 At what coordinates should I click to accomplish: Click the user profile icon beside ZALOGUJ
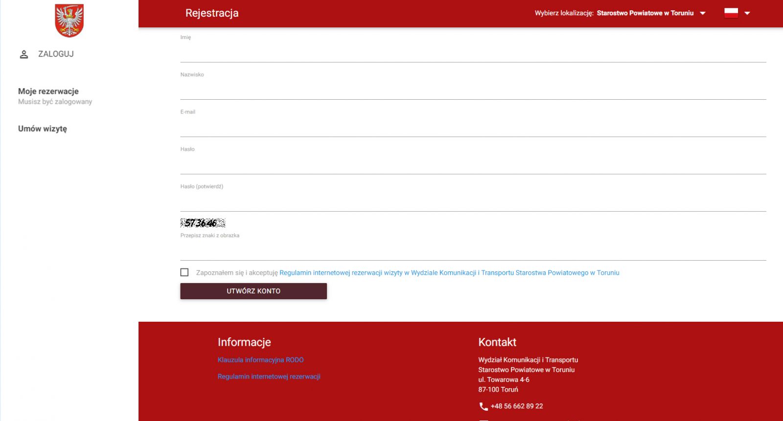point(24,54)
